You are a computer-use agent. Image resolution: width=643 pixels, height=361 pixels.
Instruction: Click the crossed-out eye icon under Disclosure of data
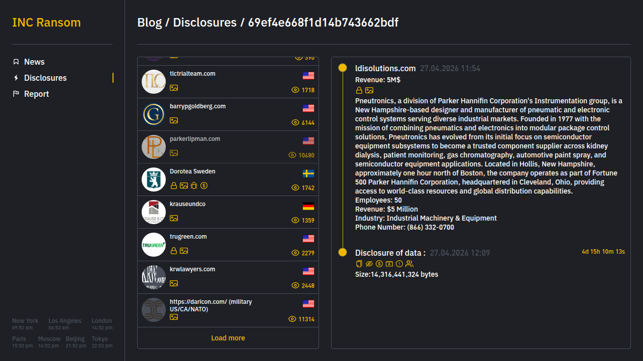tap(369, 264)
